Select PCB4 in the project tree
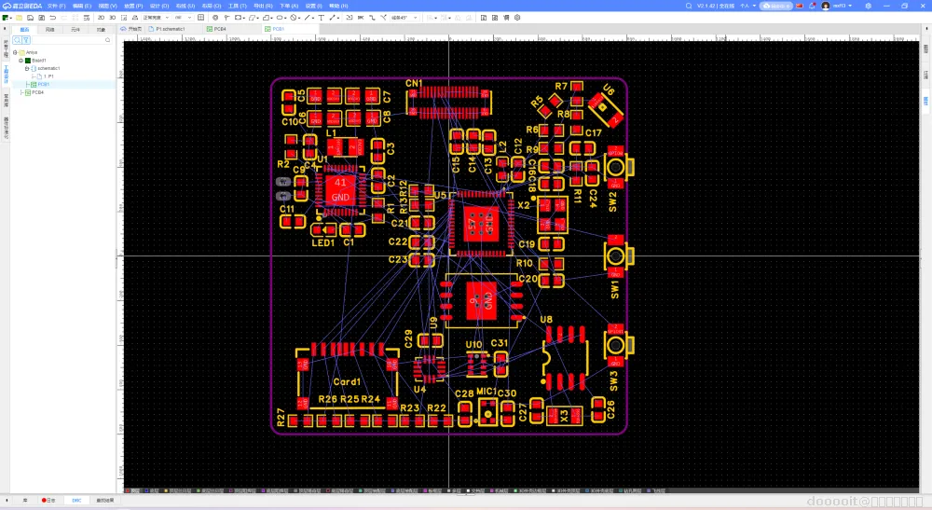Image resolution: width=932 pixels, height=510 pixels. pyautogui.click(x=37, y=92)
